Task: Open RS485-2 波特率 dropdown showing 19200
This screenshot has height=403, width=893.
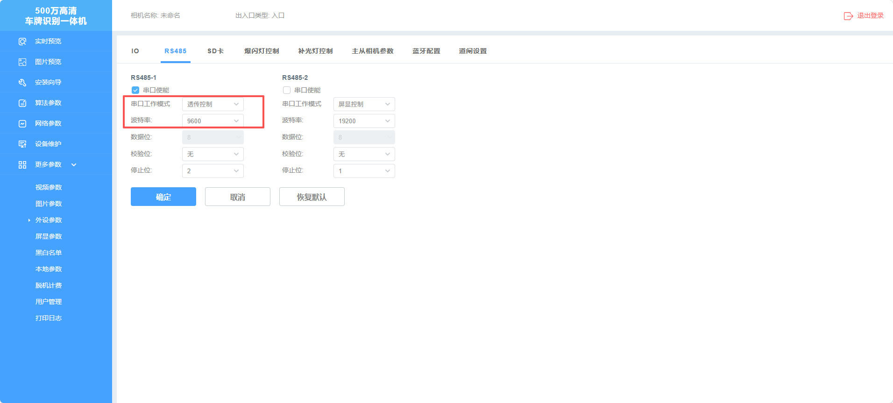Action: click(364, 121)
